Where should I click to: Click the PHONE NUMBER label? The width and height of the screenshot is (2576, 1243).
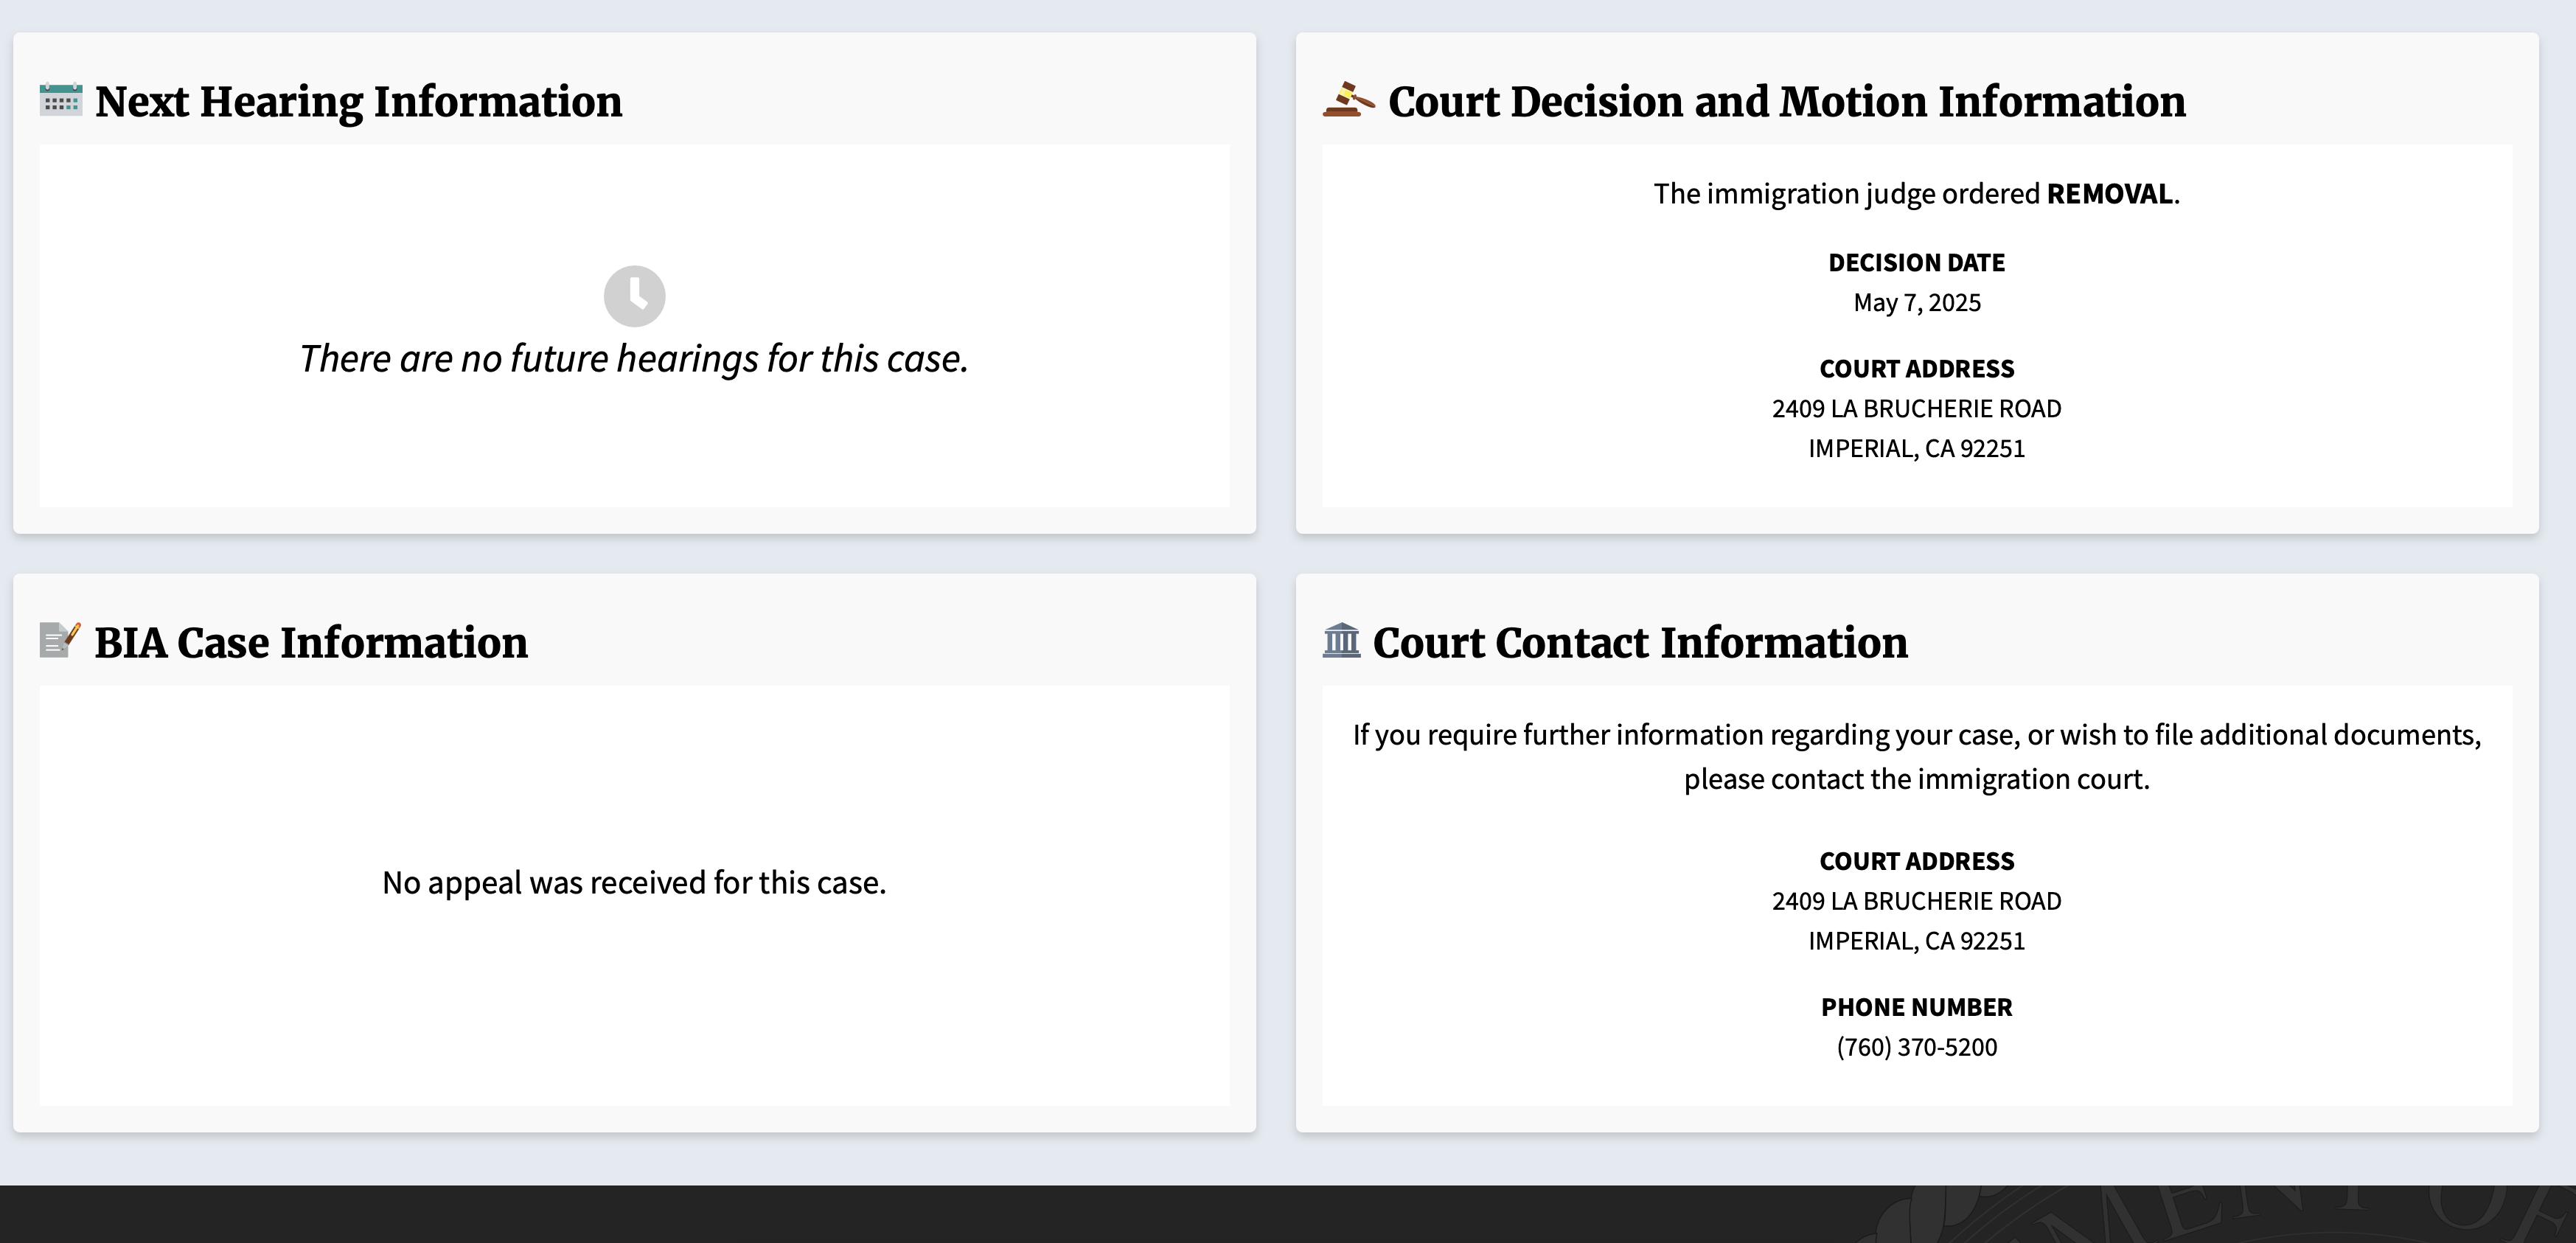[1916, 1007]
